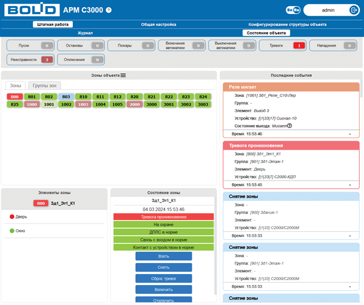Toggle the Тревоги counter filter

coord(282,45)
